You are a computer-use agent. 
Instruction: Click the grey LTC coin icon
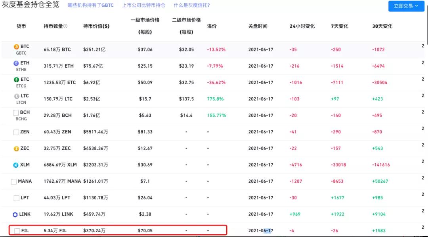17,96
